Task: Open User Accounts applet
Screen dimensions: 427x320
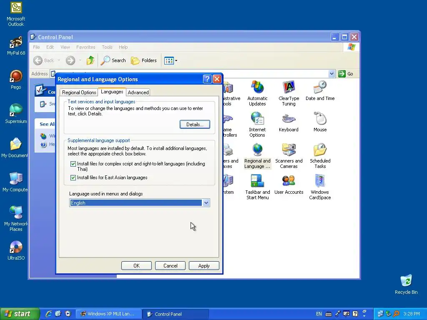Action: tap(289, 184)
